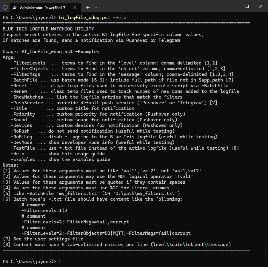This screenshot has height=267, width=268.
Task: Minimize the terminal window
Action: pyautogui.click(x=233, y=6)
